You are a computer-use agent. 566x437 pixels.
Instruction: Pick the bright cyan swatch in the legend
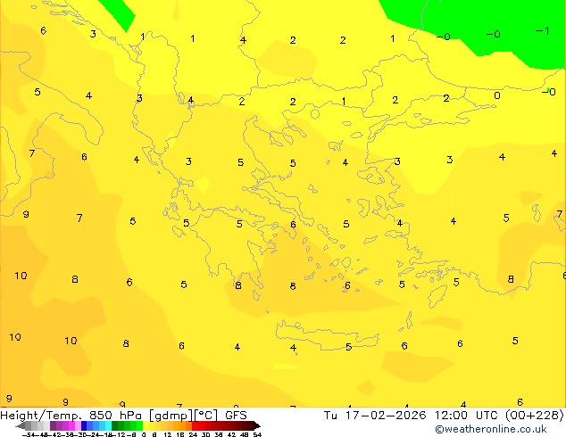108,425
